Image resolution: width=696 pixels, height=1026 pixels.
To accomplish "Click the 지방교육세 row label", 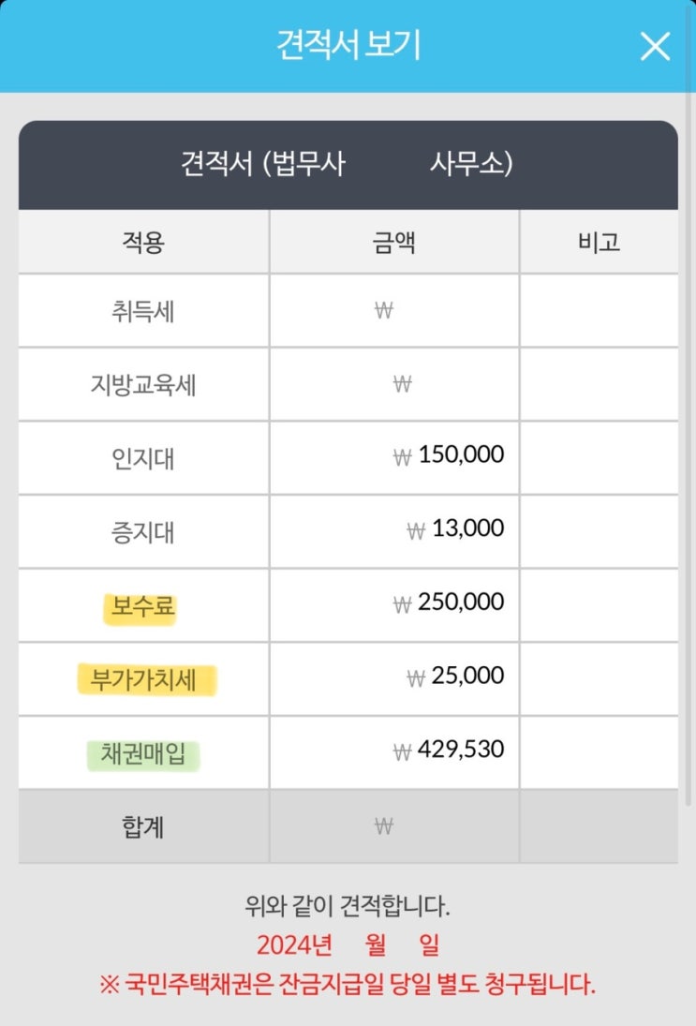I will click(x=142, y=385).
